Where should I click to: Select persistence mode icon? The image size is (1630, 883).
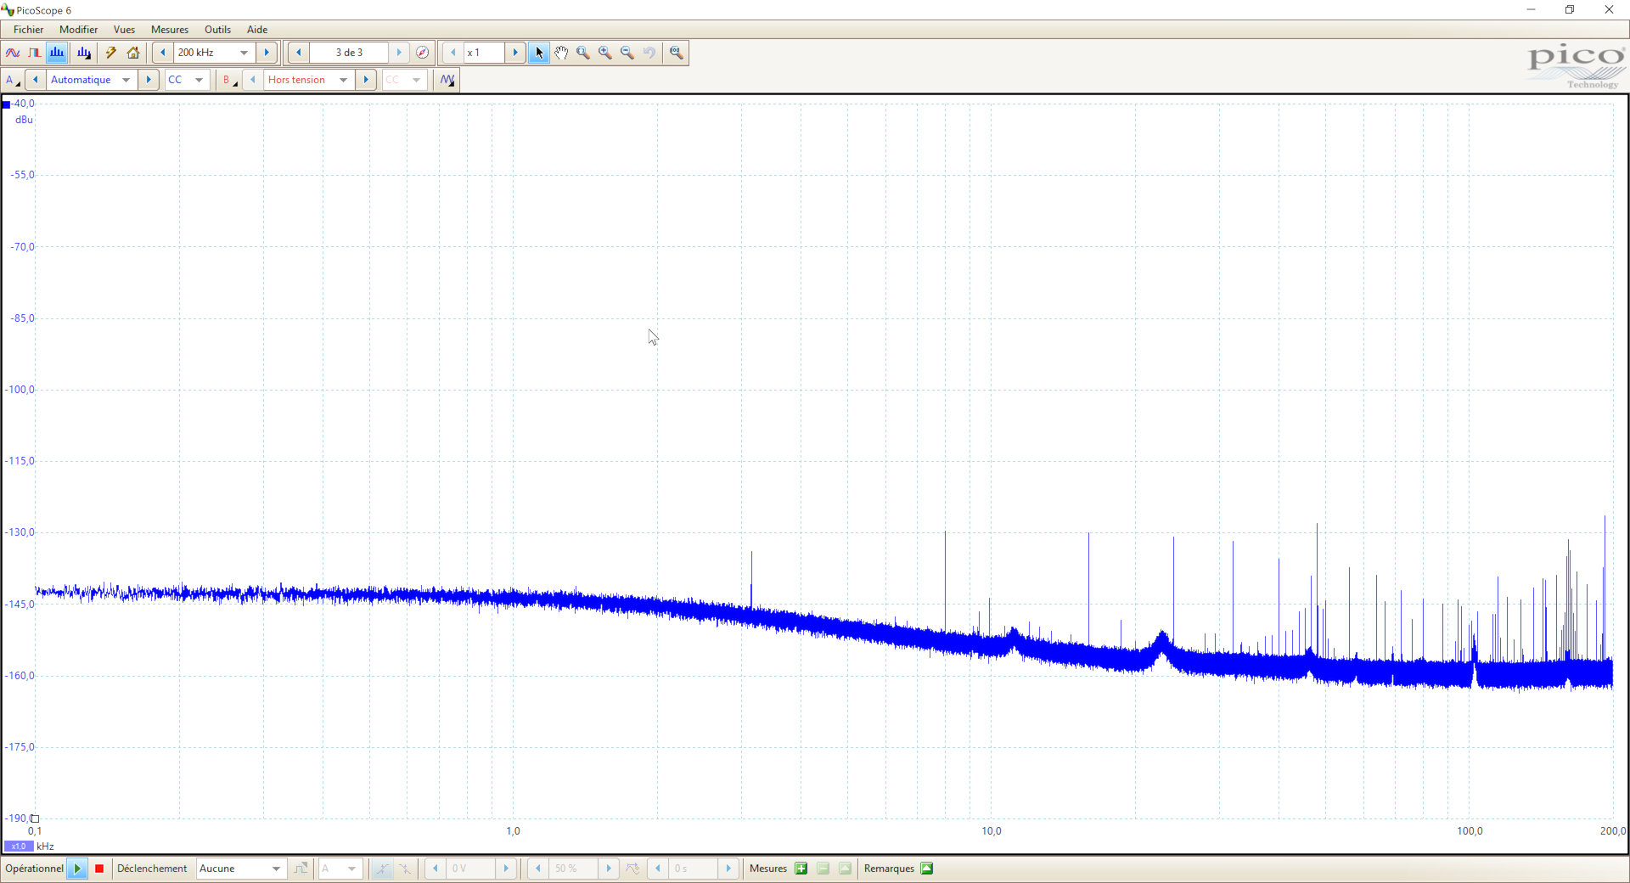(35, 53)
